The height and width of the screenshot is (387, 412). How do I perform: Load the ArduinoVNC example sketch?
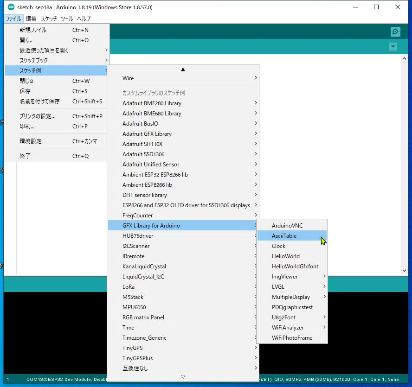[292, 226]
